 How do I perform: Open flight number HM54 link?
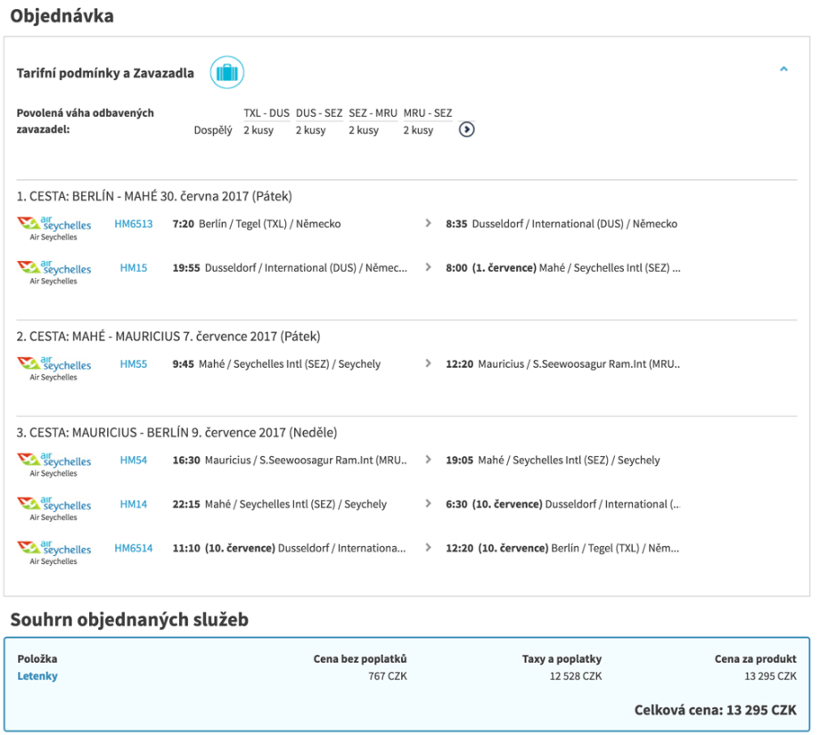pos(134,461)
